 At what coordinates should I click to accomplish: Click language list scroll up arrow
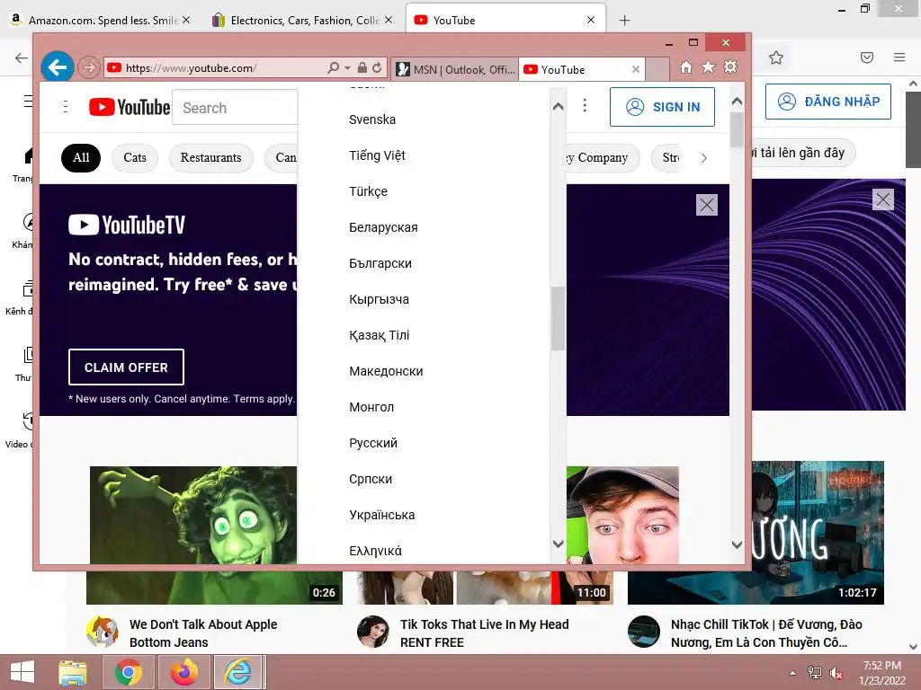(559, 107)
